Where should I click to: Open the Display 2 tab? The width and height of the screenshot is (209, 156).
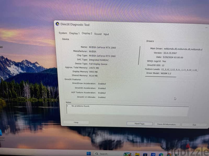coord(87,33)
